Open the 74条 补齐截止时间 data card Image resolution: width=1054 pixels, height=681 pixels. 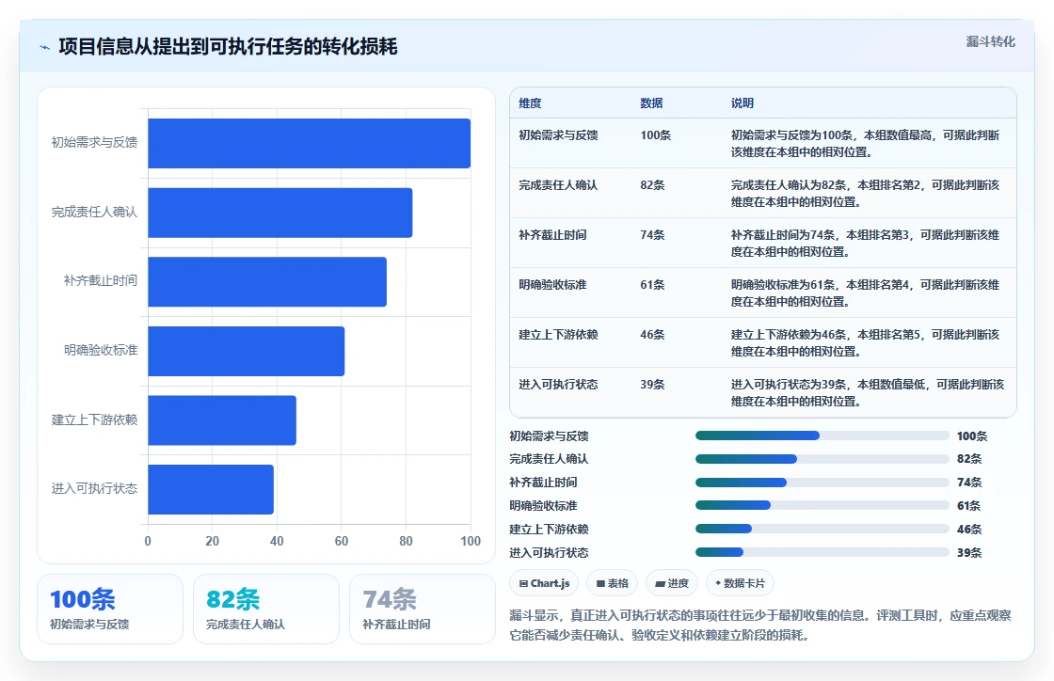[423, 610]
